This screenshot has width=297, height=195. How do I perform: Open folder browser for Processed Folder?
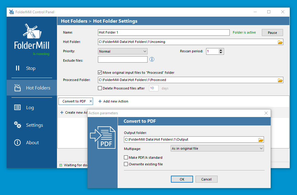pyautogui.click(x=280, y=80)
